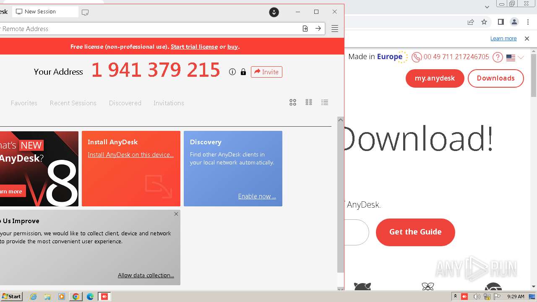This screenshot has width=537, height=302.
Task: Click the Downloads button on the website
Action: point(495,78)
